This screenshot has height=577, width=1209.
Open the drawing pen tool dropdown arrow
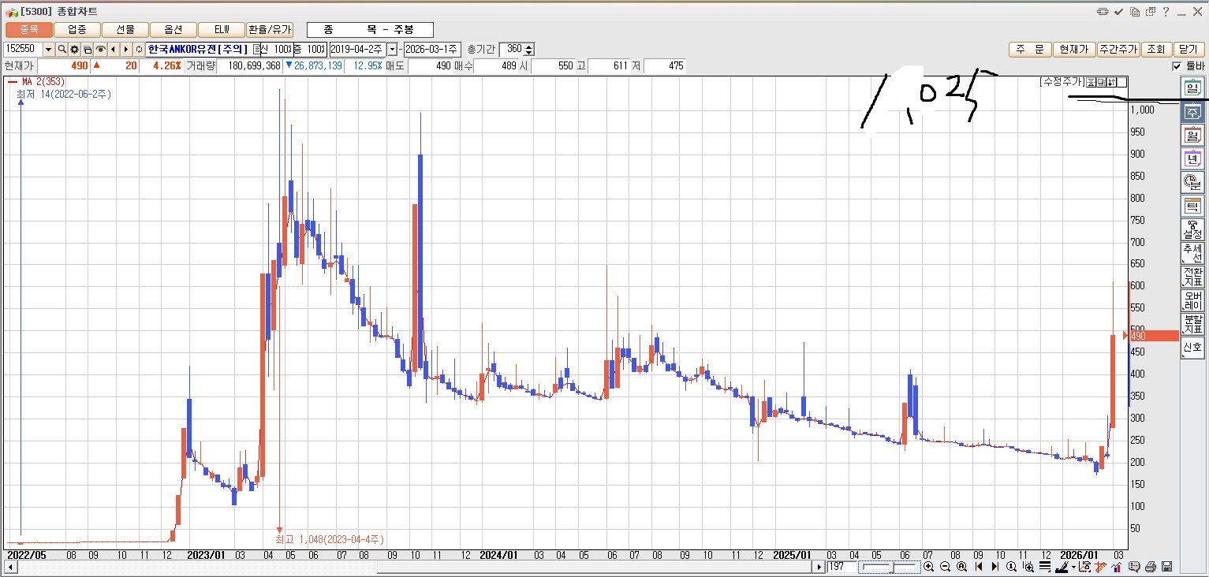[x=1073, y=567]
